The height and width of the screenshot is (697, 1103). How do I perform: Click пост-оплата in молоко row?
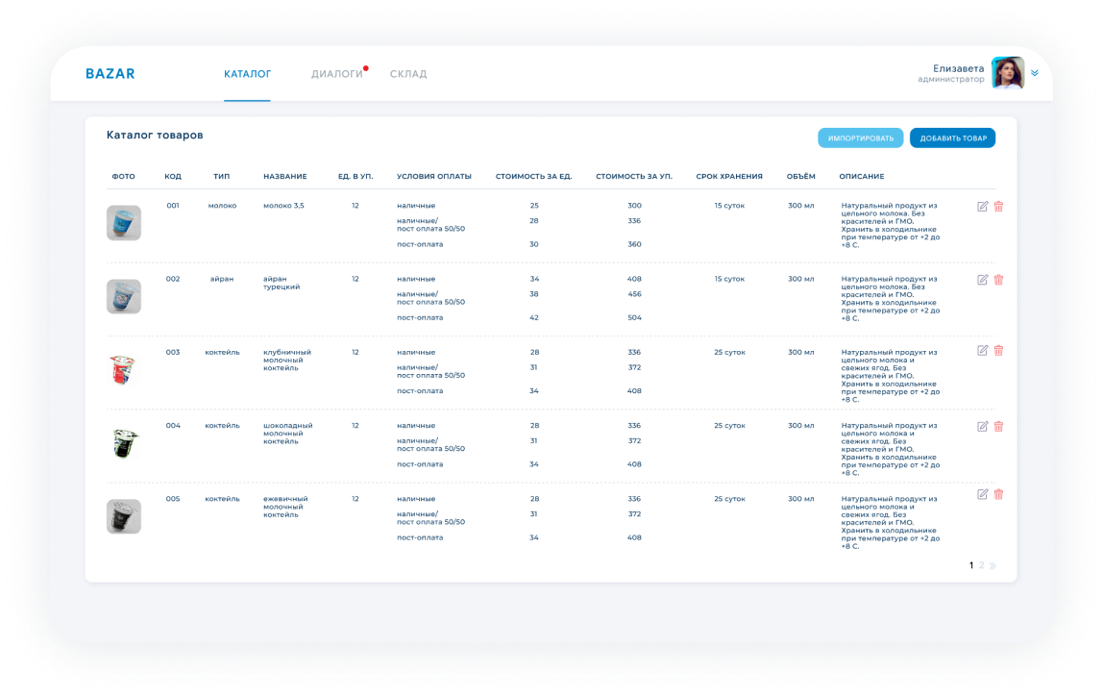tap(420, 244)
